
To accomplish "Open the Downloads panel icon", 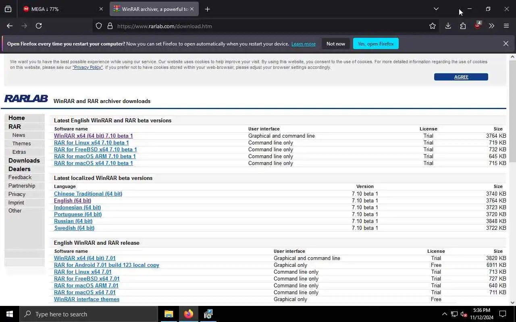I will [x=448, y=26].
